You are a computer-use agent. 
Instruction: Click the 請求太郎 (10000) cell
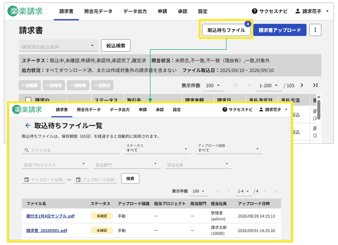[x=219, y=230]
